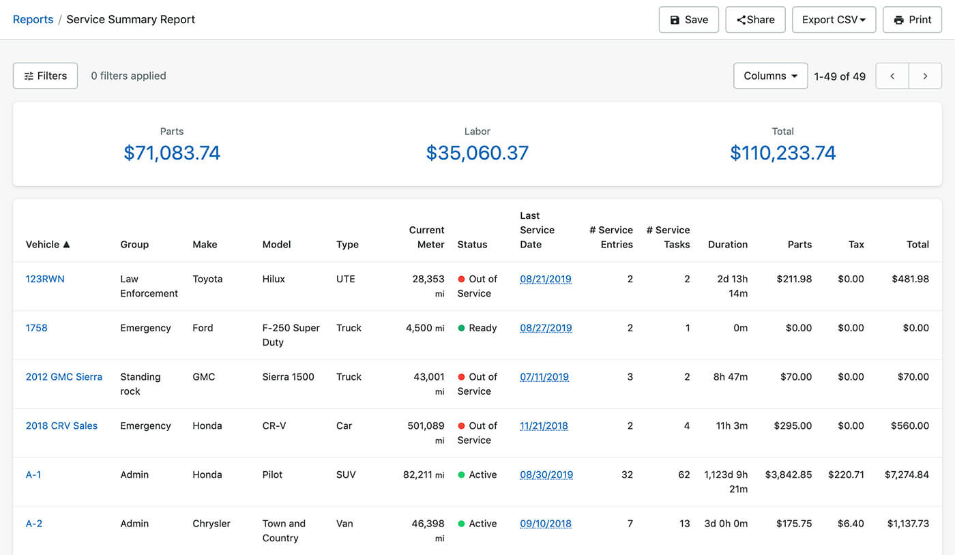This screenshot has height=555, width=955.
Task: Go to the previous page arrow
Action: pos(892,76)
